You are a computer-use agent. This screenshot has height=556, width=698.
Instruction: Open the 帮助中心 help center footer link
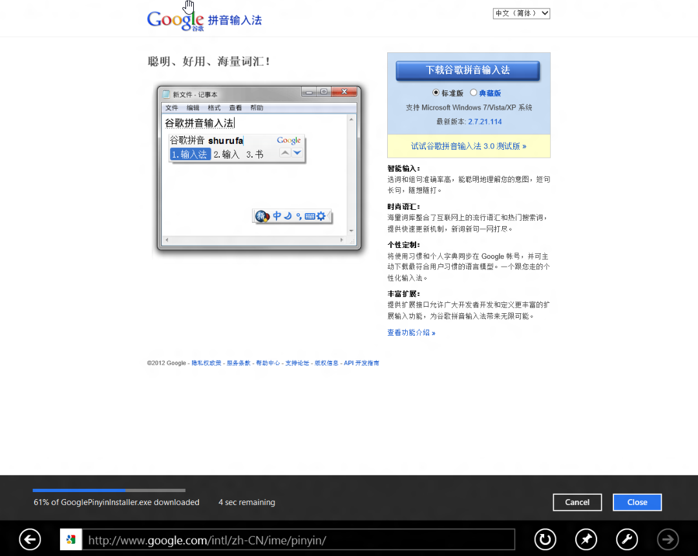click(268, 363)
